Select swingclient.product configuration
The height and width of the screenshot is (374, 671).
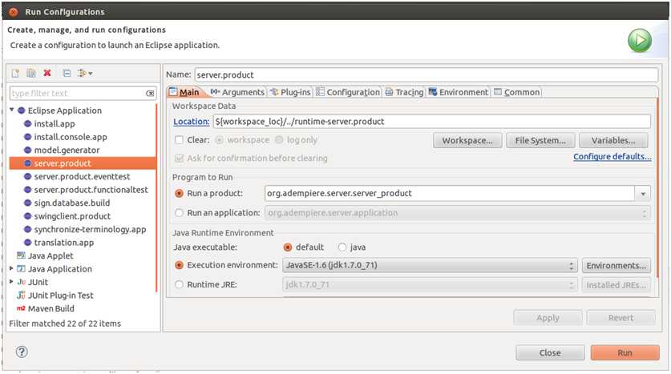(x=72, y=216)
